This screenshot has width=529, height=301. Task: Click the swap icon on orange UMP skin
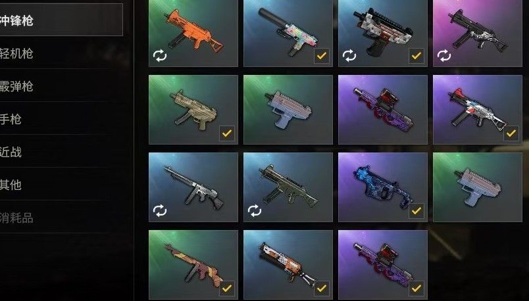tap(160, 56)
